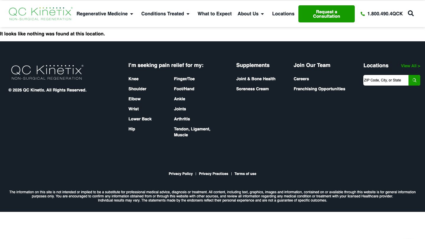Click the green location search button

[x=414, y=80]
